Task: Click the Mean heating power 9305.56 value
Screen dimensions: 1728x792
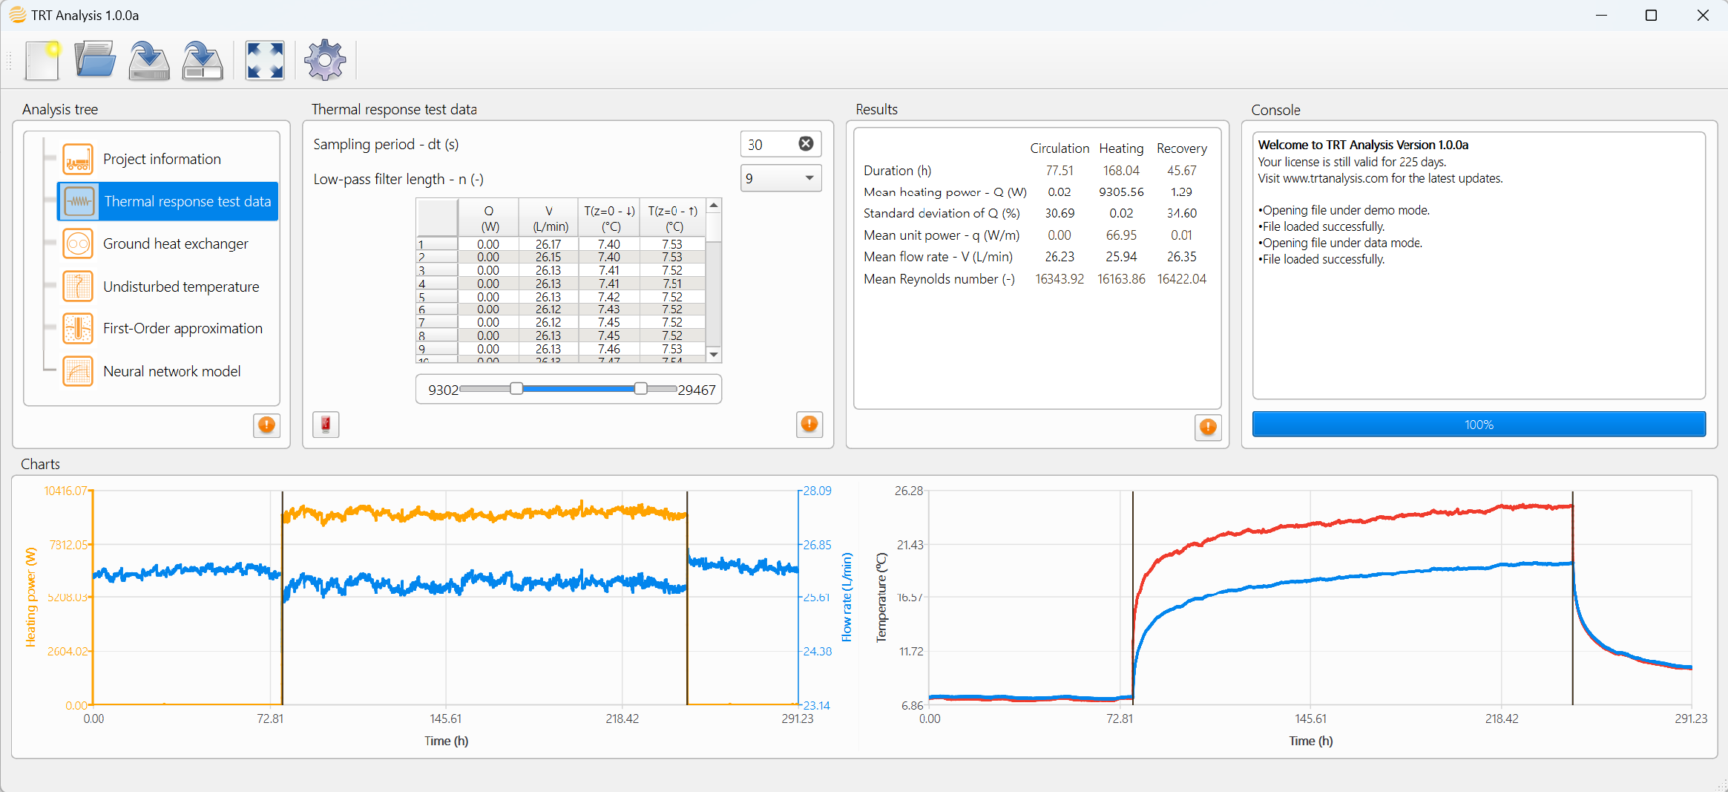Action: [1121, 192]
